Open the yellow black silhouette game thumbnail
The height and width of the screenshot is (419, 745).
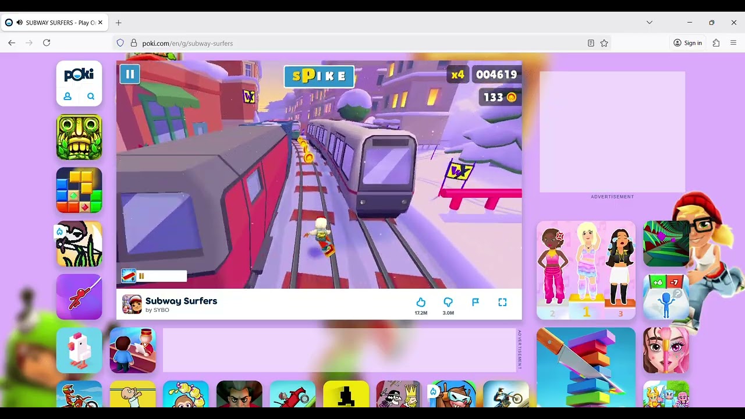coord(346,395)
